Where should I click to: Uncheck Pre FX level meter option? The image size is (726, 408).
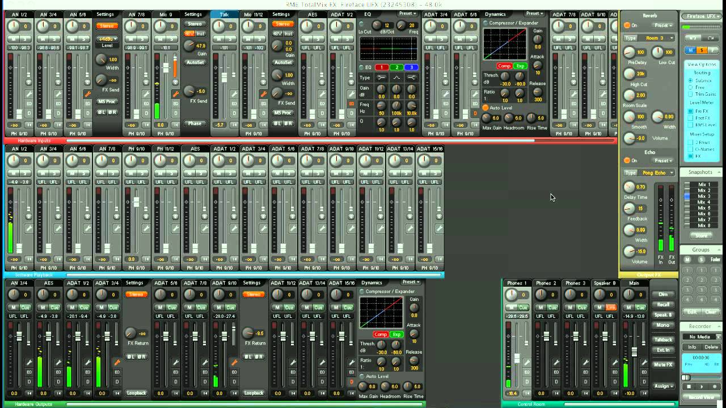(x=690, y=111)
